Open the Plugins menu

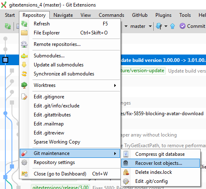(x=163, y=15)
